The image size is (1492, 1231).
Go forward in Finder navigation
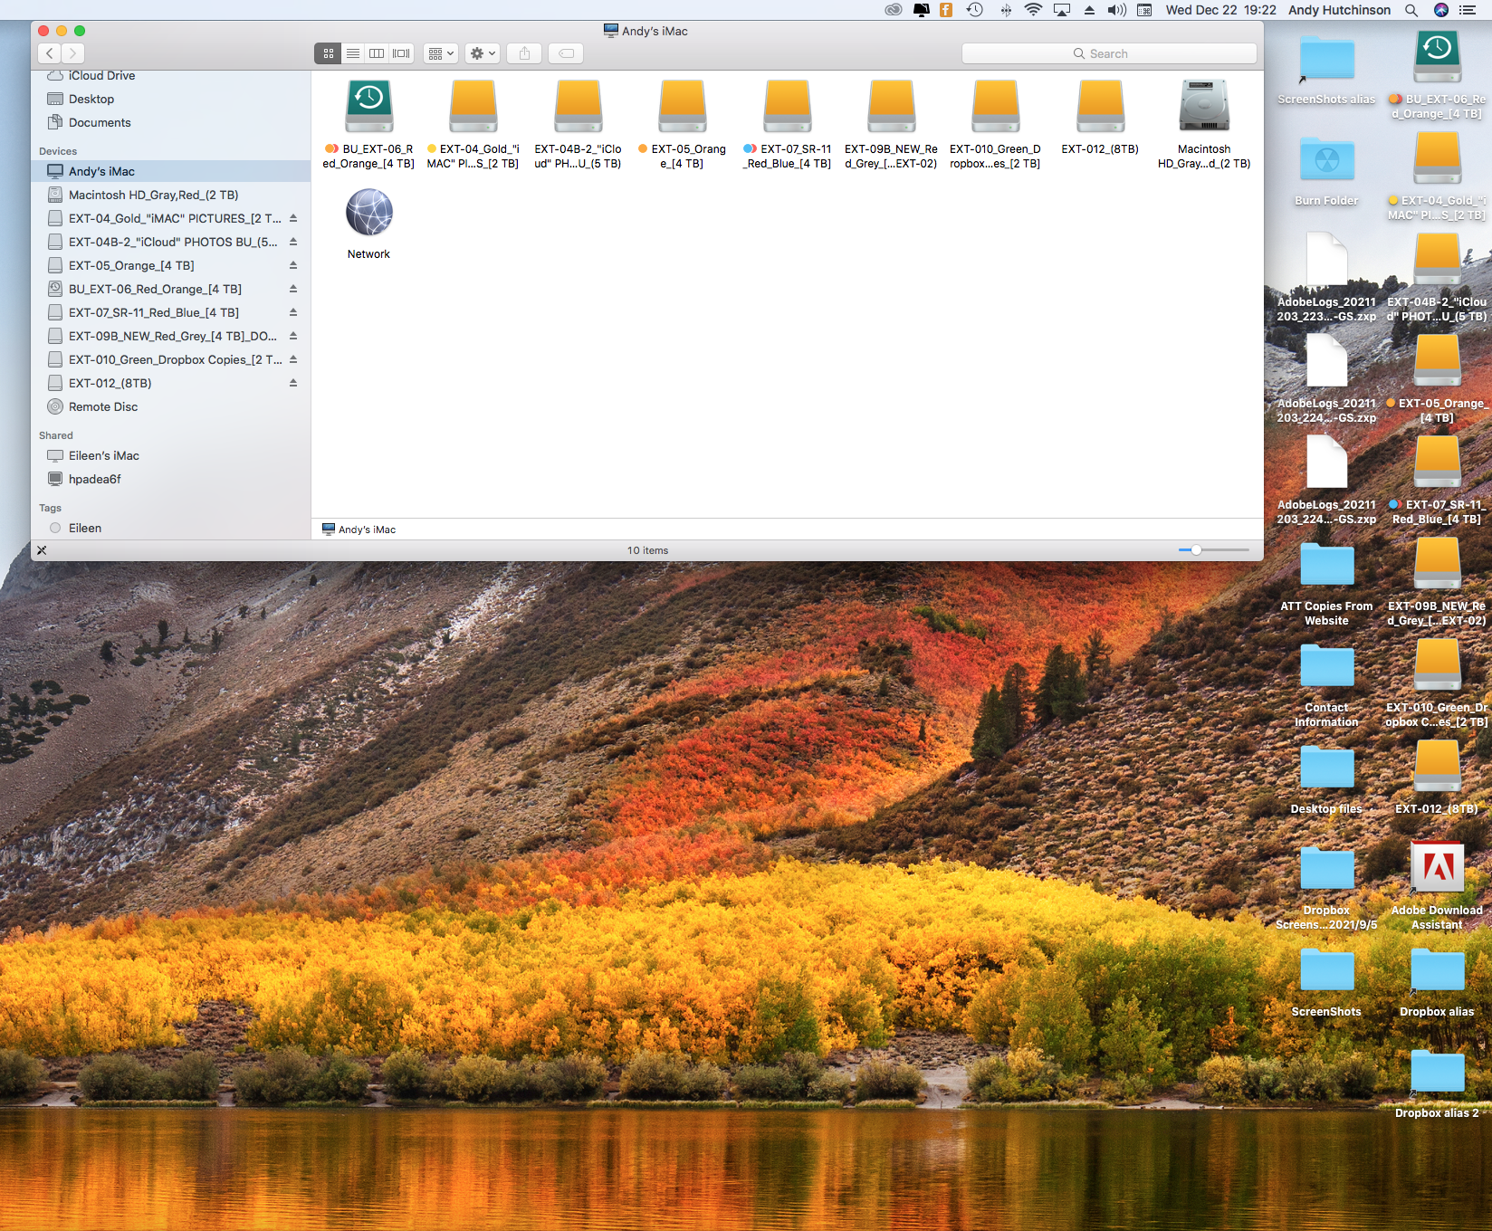click(x=73, y=53)
